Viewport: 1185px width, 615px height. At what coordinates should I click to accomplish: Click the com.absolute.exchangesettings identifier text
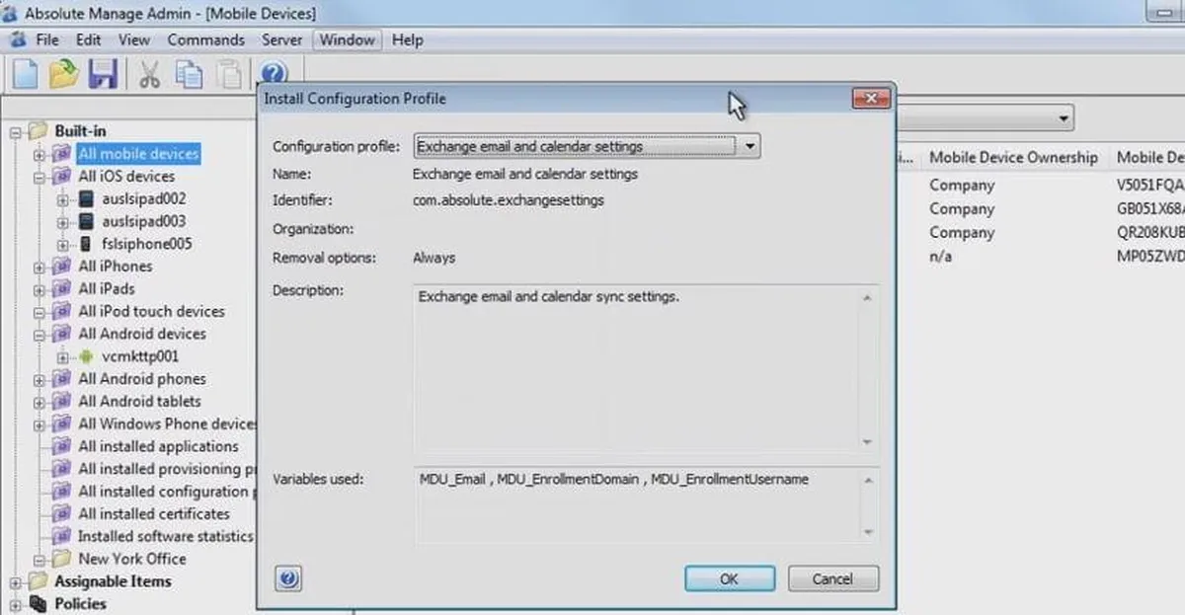[x=508, y=200]
